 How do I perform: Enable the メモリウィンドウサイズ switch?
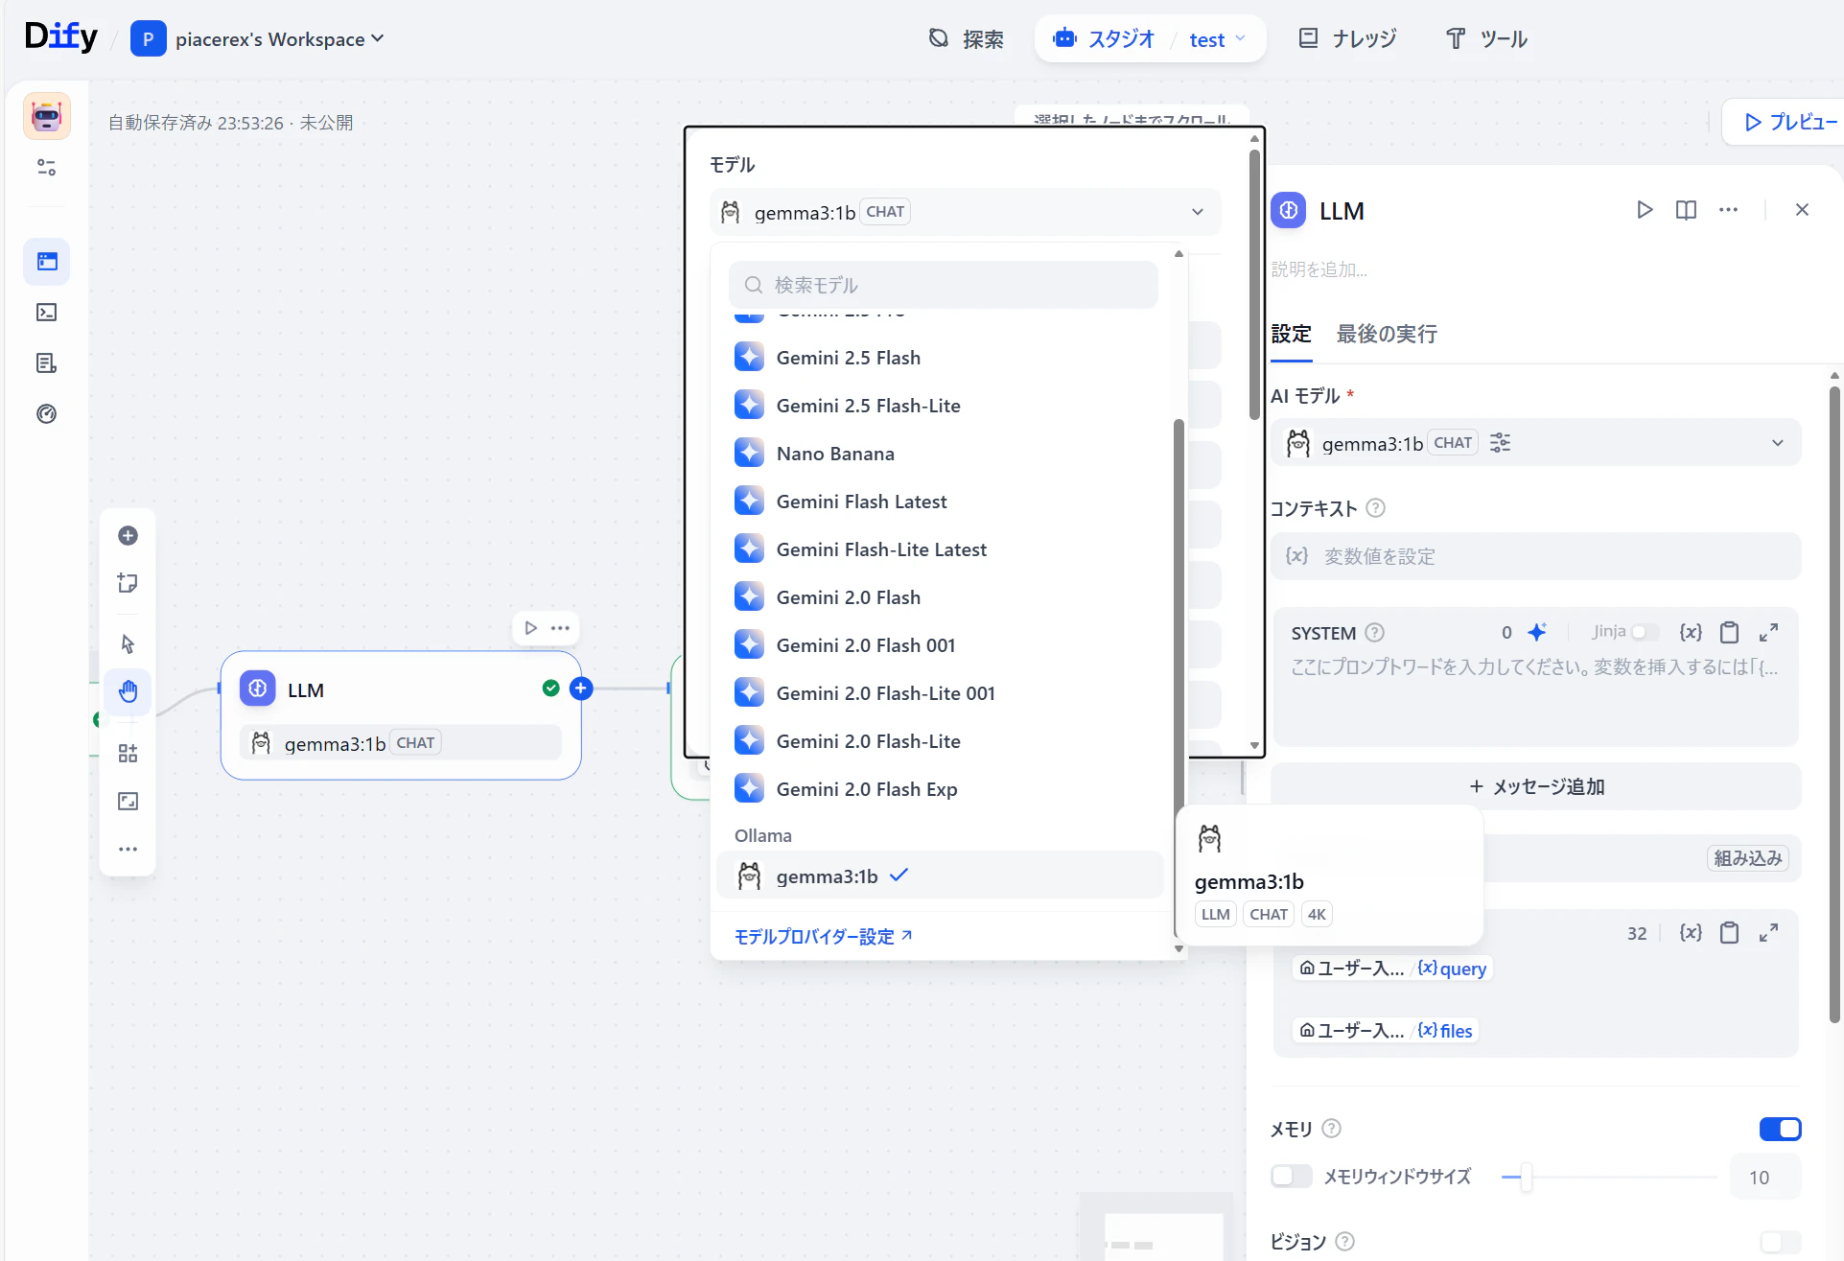1292,1177
